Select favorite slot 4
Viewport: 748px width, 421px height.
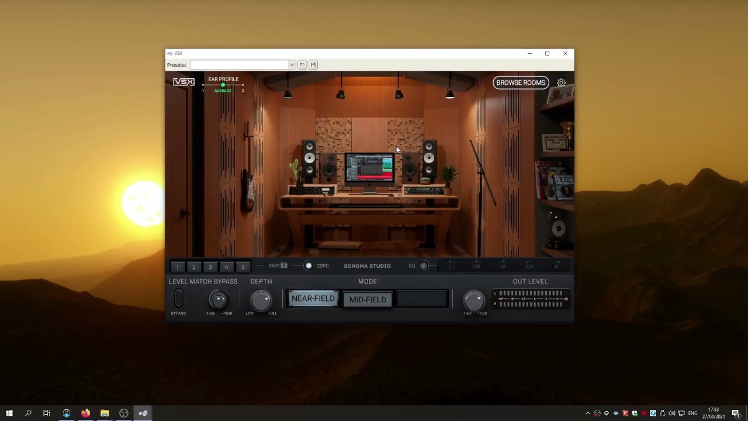click(227, 267)
